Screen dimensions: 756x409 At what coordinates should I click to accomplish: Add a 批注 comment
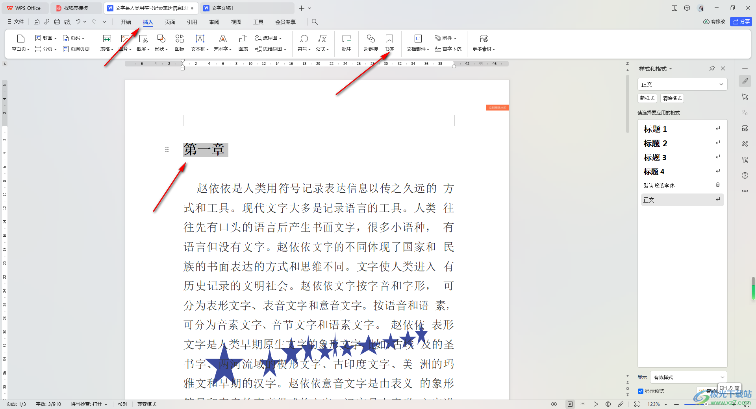coord(346,43)
